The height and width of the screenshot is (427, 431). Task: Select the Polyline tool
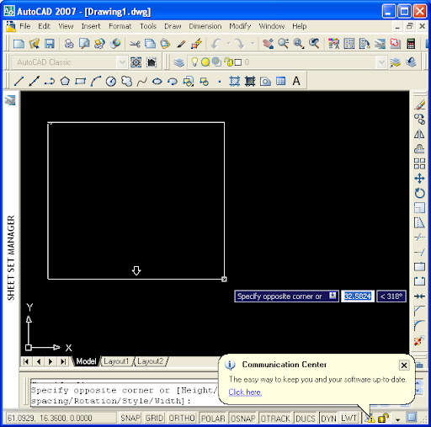[x=50, y=82]
